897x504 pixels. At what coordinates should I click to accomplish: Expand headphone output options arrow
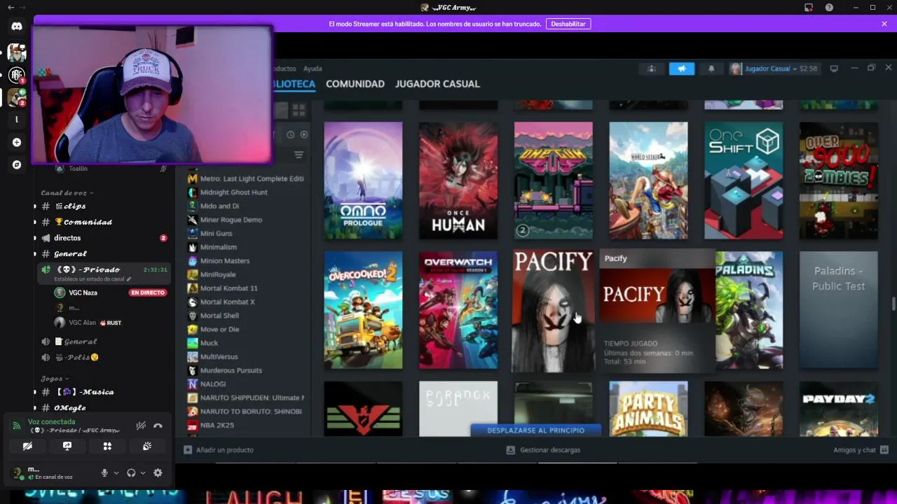pyautogui.click(x=143, y=473)
